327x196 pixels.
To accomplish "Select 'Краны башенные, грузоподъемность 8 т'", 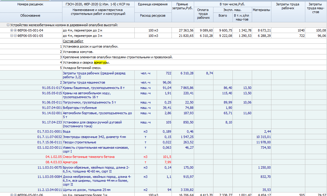I will pos(94,88).
